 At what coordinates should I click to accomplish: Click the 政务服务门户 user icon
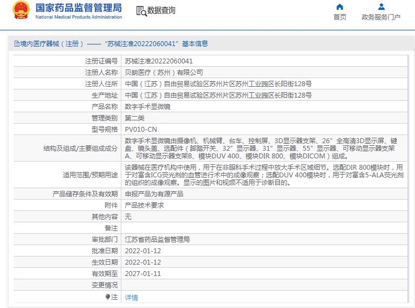point(381,7)
